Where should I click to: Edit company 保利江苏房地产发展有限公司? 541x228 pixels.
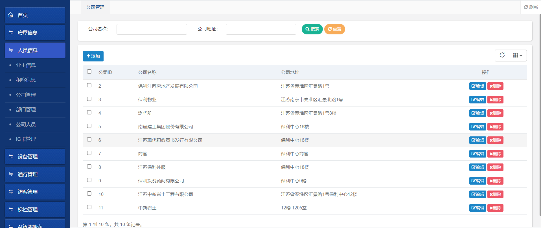pyautogui.click(x=478, y=86)
